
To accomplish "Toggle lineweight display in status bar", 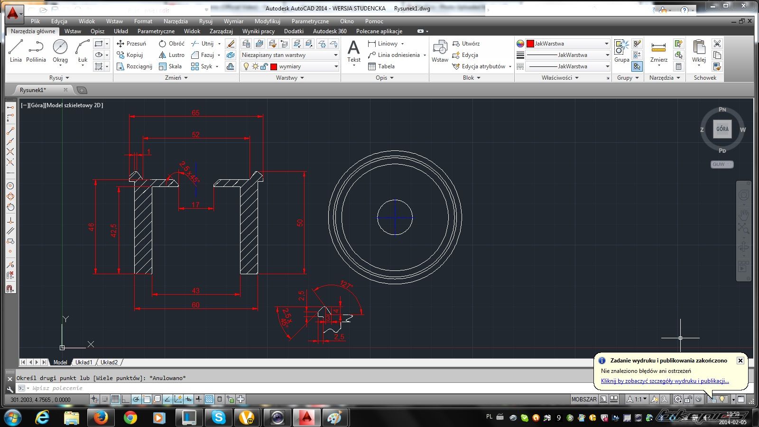I will (198, 399).
